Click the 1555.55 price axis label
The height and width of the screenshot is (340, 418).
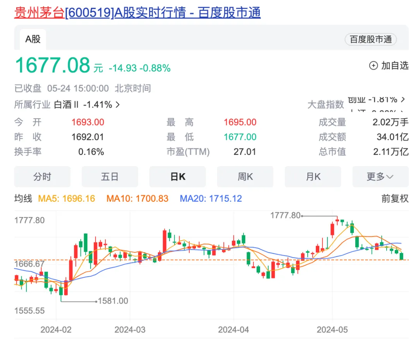click(x=29, y=311)
